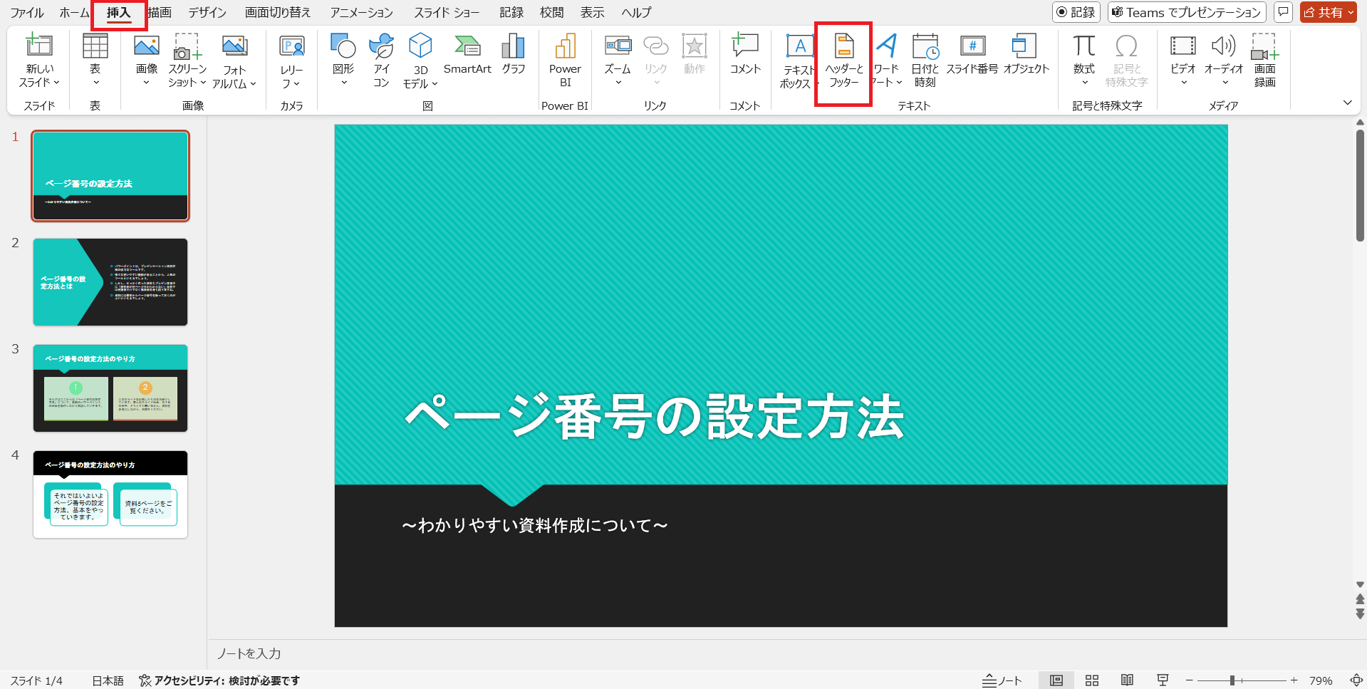Open the ホーム ribbon tab
The image size is (1367, 689).
point(73,12)
